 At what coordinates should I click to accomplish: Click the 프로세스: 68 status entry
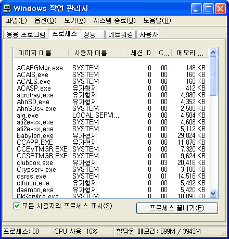point(21,231)
